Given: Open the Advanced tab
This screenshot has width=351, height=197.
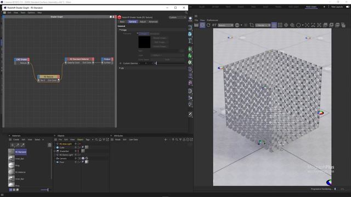Looking at the screenshot, I should pyautogui.click(x=153, y=22).
